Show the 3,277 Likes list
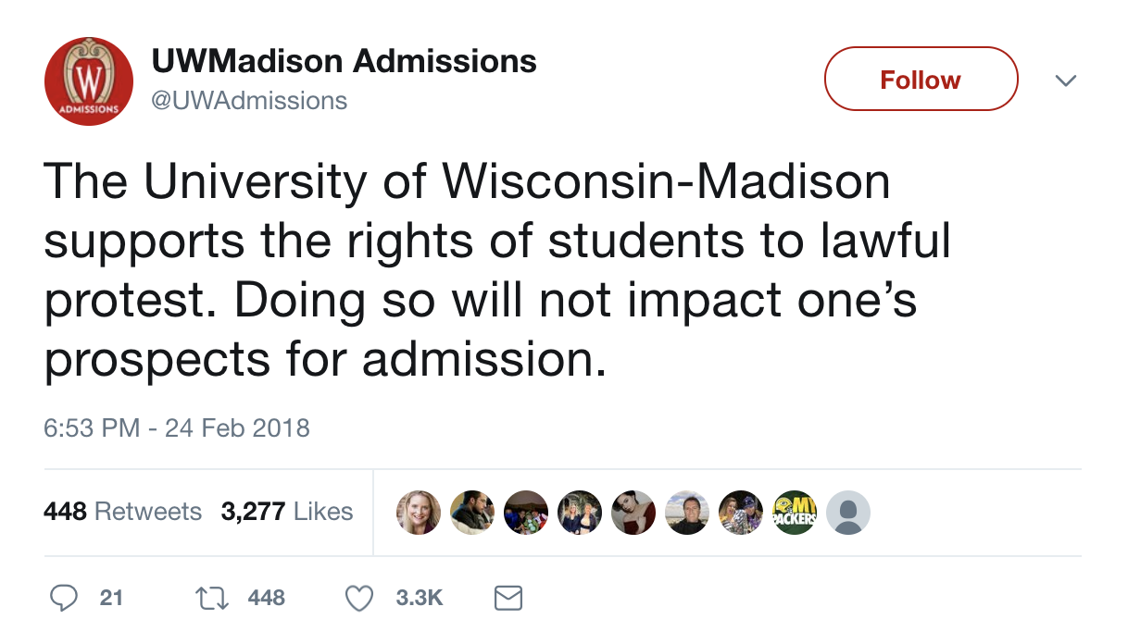The image size is (1128, 644). [x=287, y=512]
